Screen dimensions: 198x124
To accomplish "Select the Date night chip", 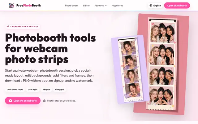I will point(32,90).
